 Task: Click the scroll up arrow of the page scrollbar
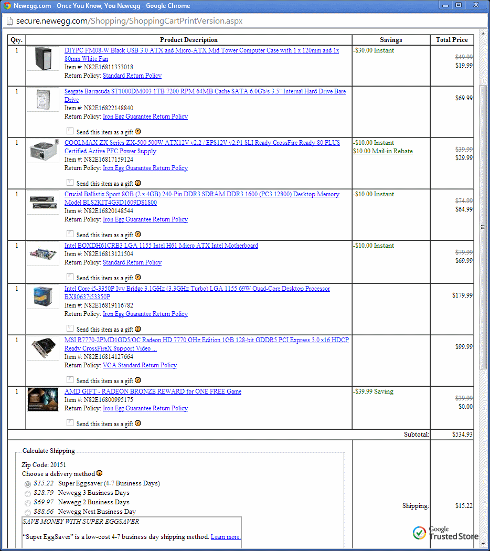[483, 34]
